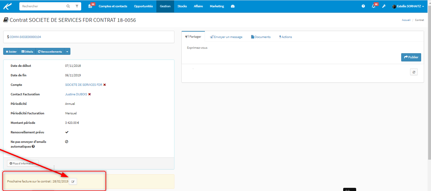Open the contract Détails button
431x191 pixels.
pyautogui.click(x=27, y=52)
